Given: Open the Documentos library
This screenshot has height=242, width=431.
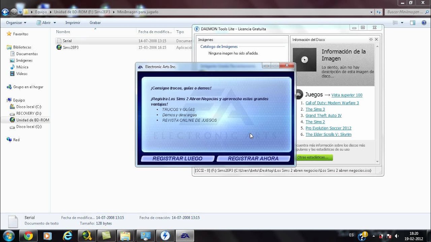Looking at the screenshot, I should click(x=27, y=54).
